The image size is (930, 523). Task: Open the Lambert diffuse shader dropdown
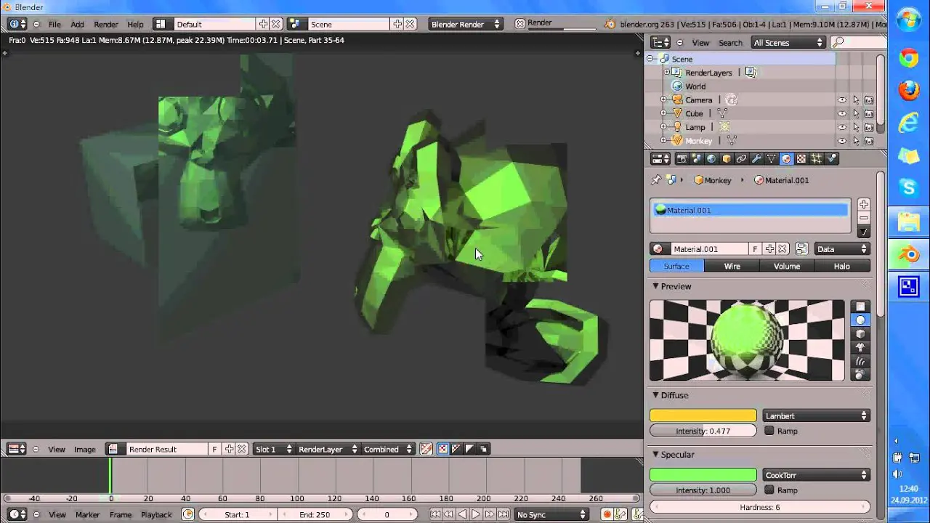816,416
